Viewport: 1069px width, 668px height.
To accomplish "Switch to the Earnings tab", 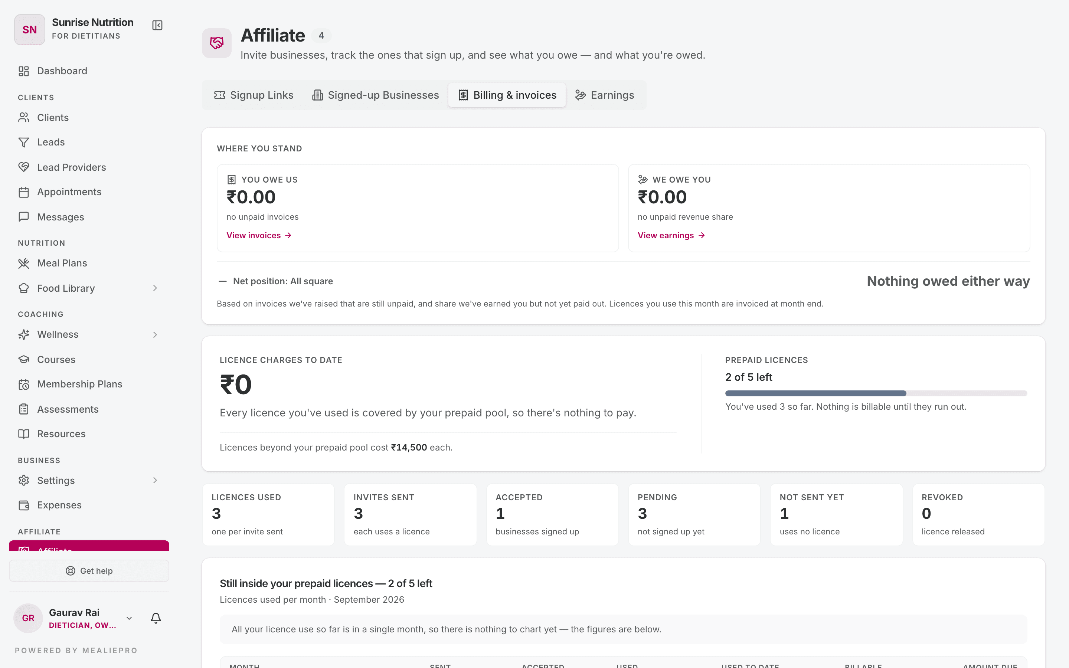I will coord(604,95).
